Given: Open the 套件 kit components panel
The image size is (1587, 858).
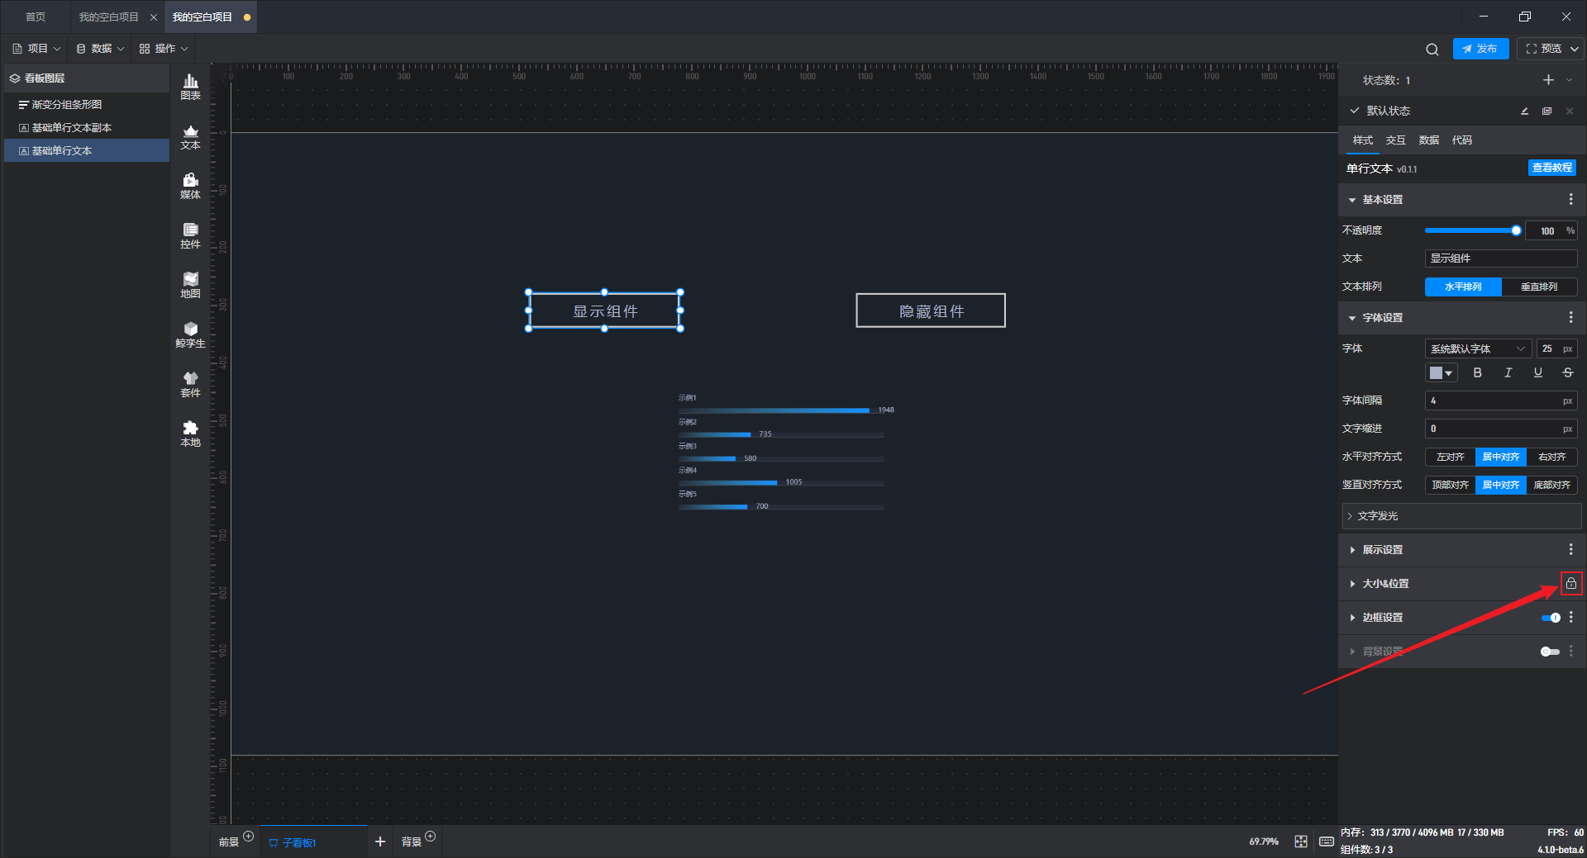Looking at the screenshot, I should [190, 384].
